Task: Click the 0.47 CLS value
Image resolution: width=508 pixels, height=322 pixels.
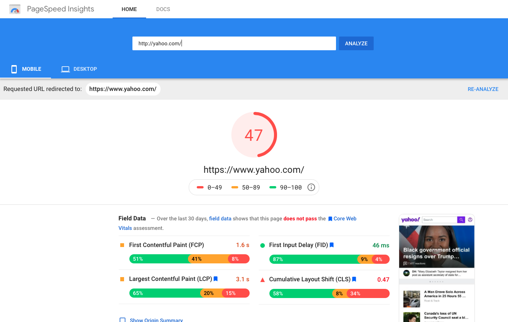Action: [383, 279]
